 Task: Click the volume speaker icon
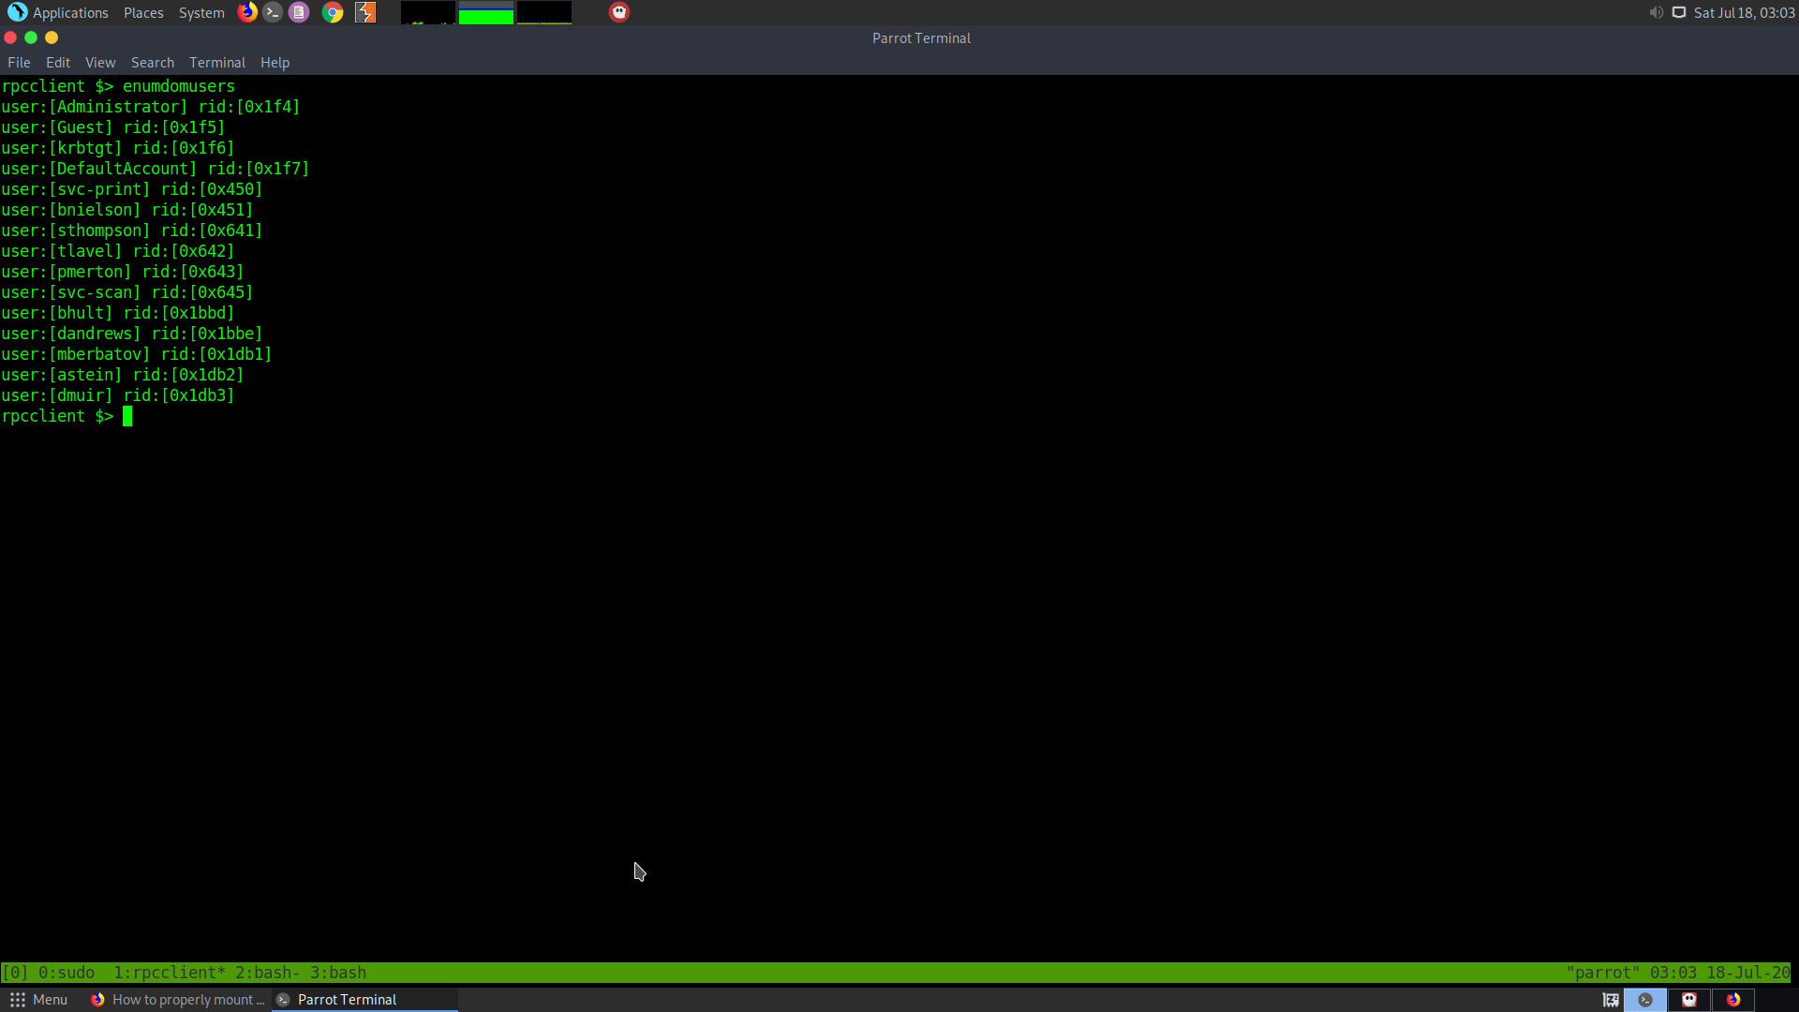1656,12
